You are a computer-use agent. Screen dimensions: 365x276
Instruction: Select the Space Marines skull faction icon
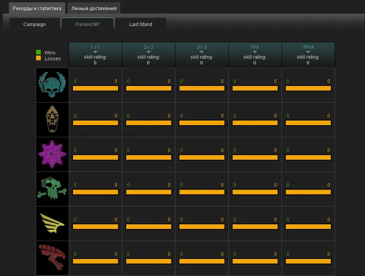pyautogui.click(x=52, y=85)
